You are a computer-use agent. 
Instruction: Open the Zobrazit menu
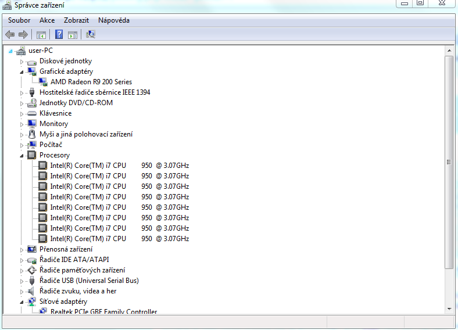[76, 20]
